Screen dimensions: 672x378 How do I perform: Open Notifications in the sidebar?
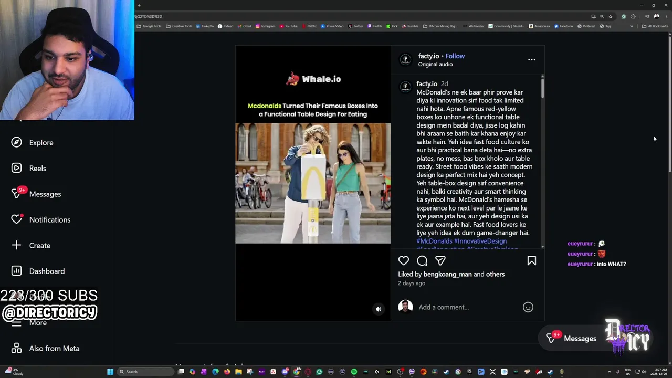[41, 219]
